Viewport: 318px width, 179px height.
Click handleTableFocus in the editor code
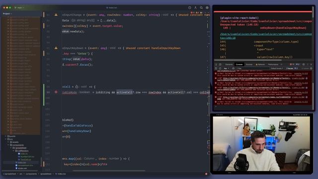[78, 125]
